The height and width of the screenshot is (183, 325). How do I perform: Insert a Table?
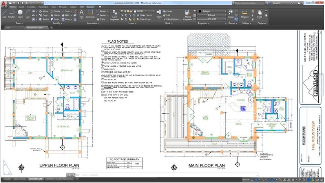pyautogui.click(x=101, y=19)
